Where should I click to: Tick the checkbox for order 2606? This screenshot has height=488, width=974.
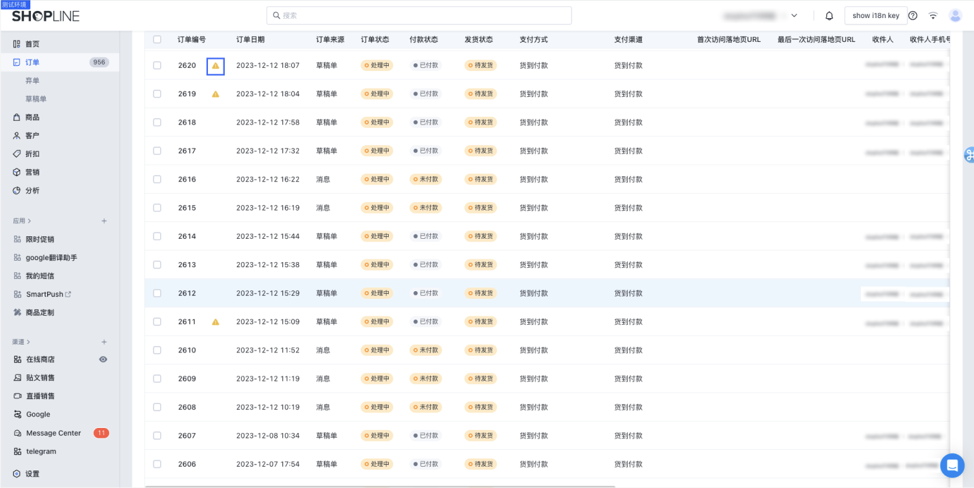coord(157,464)
